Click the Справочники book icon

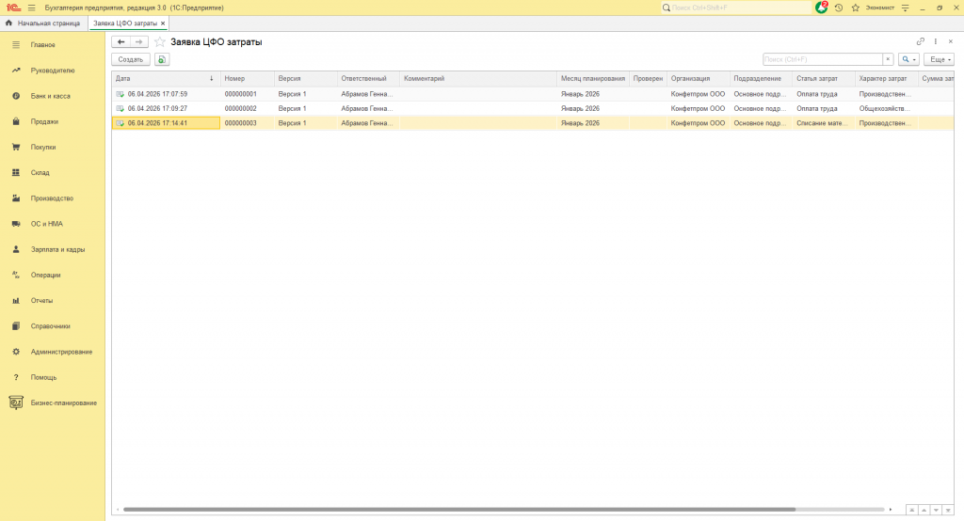16,326
